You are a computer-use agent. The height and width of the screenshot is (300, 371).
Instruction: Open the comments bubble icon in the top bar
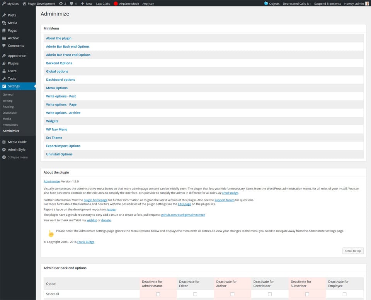[x=71, y=3]
